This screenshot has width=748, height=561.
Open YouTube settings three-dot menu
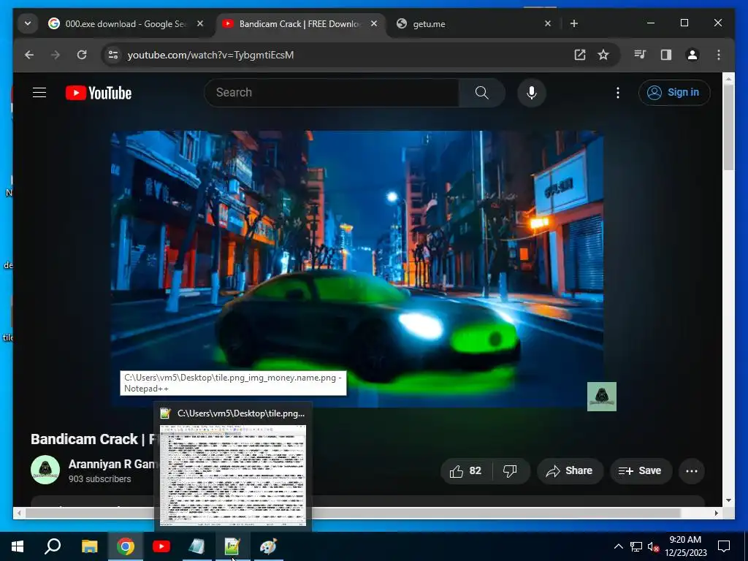[618, 93]
